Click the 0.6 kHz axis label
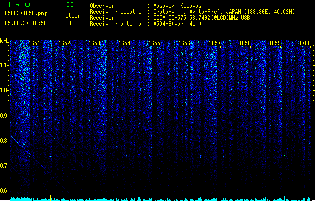 pyautogui.click(x=5, y=191)
